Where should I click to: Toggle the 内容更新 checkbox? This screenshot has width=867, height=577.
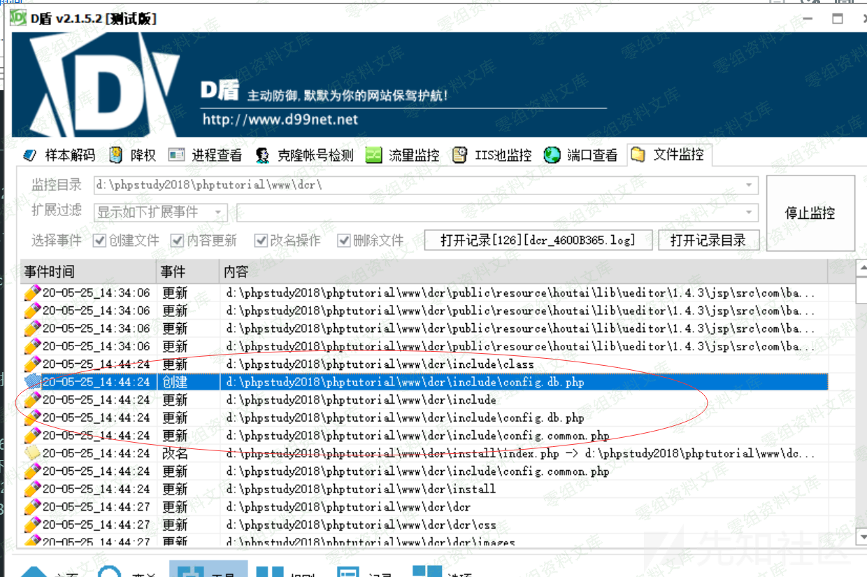pyautogui.click(x=177, y=241)
